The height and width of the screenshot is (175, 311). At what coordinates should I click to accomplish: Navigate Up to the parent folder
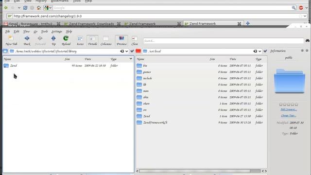[x=53, y=41]
